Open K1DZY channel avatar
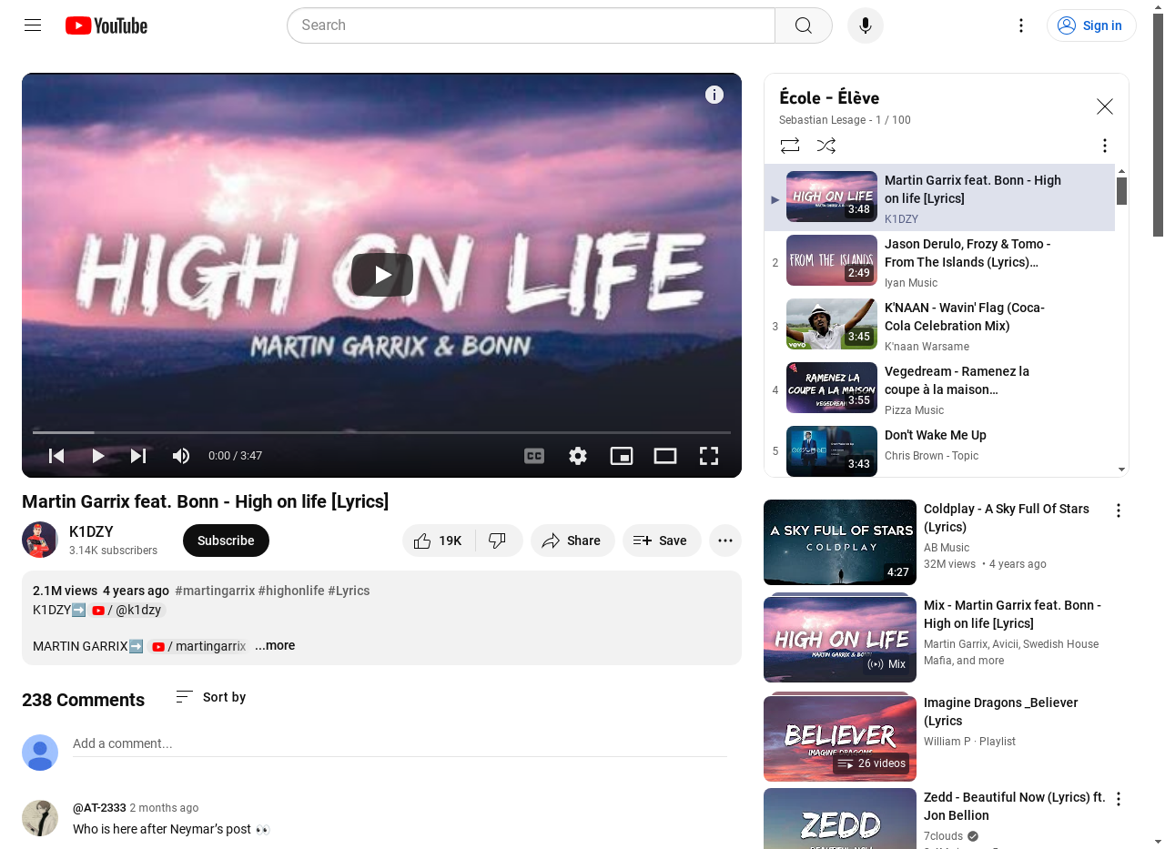Screen dimensions: 1165x849 [x=40, y=541]
